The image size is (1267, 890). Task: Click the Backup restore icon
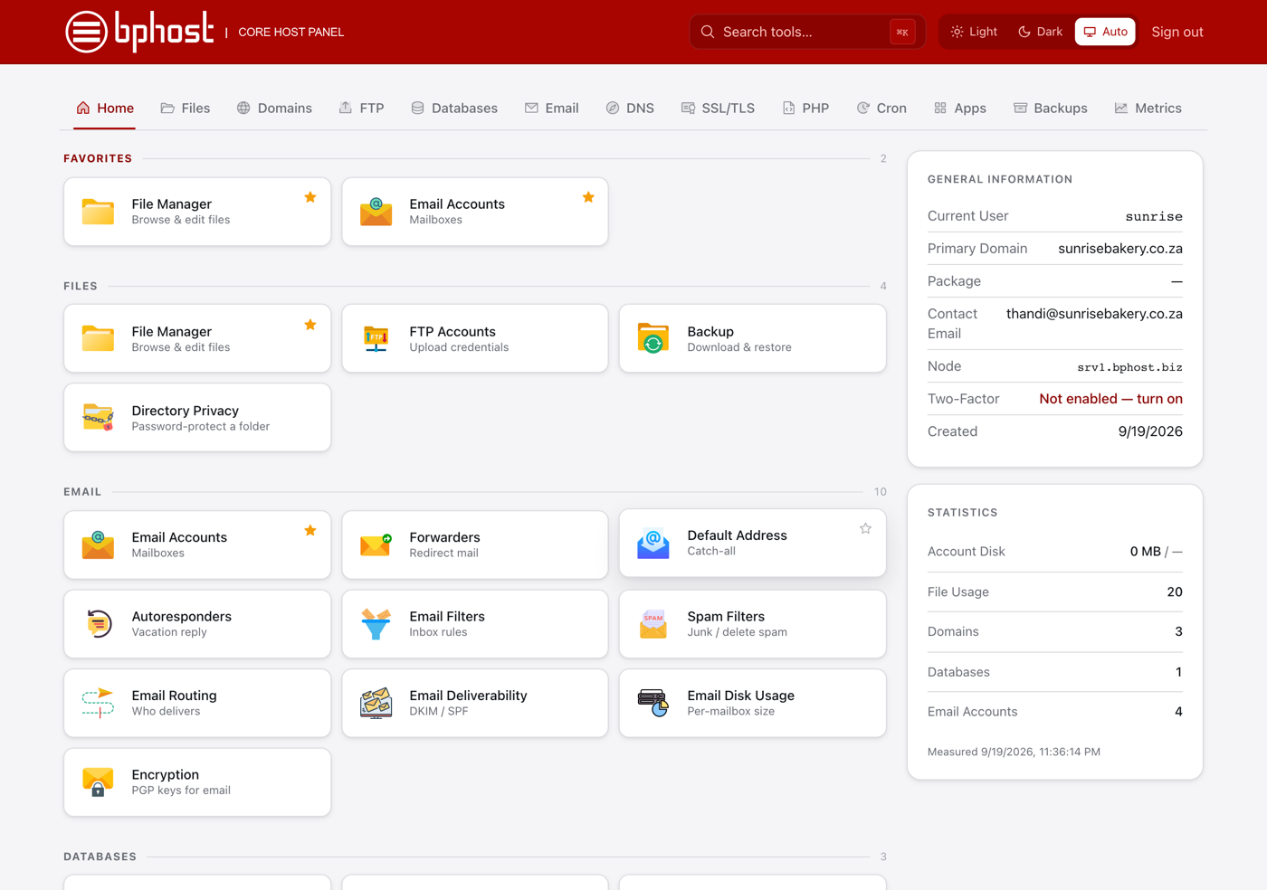653,338
